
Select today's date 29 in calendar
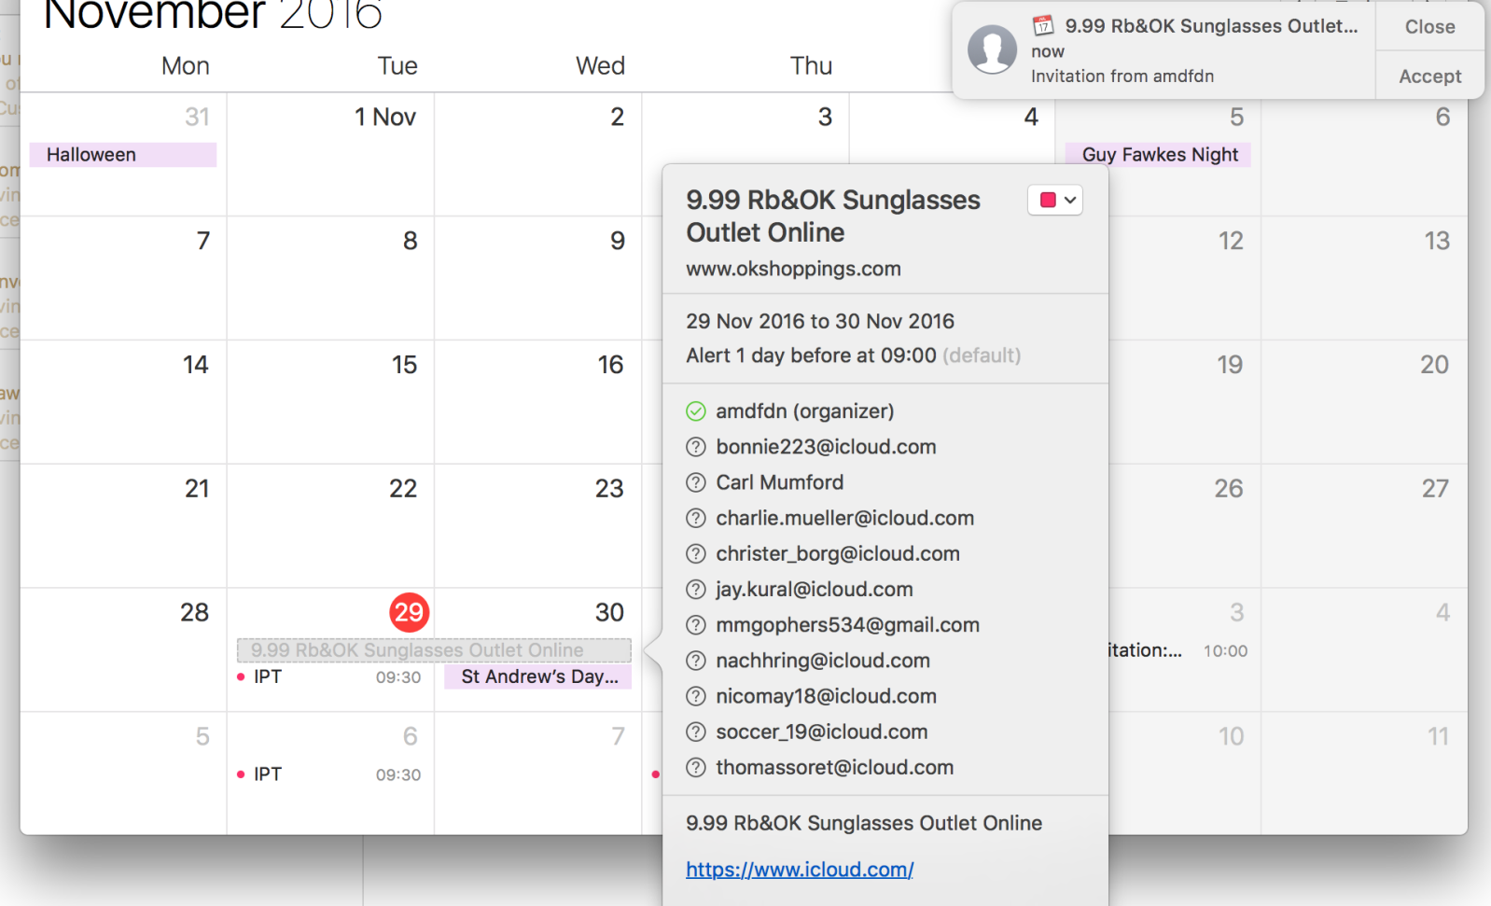409,612
